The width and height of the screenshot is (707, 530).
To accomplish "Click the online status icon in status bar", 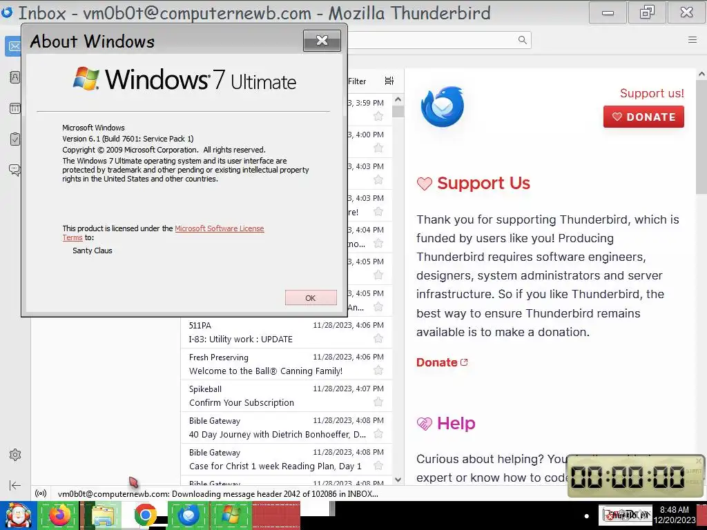I will 41,493.
